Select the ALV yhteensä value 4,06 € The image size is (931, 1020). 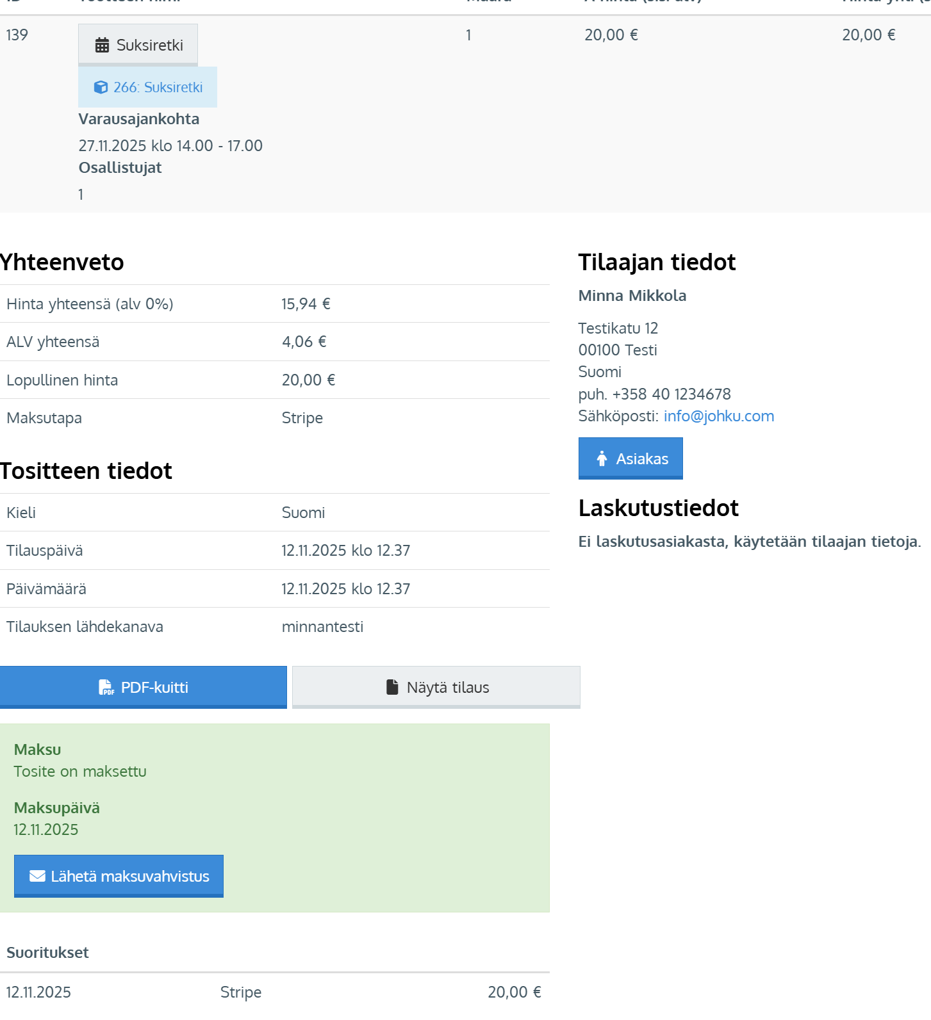(304, 342)
